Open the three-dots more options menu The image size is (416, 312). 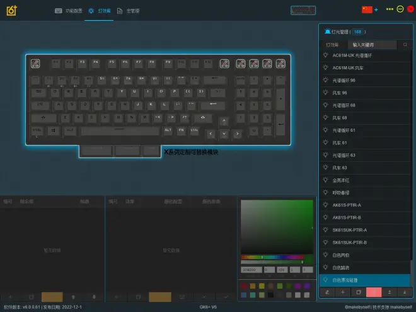(390, 10)
